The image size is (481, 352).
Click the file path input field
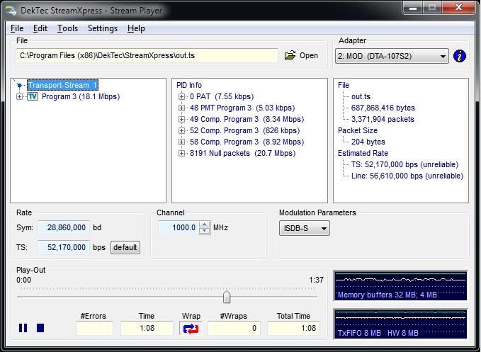pyautogui.click(x=147, y=55)
